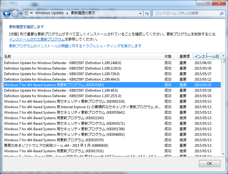Screen dimensions: 228x174
Task: Select security update KB3061518 row
Action: pos(112,101)
